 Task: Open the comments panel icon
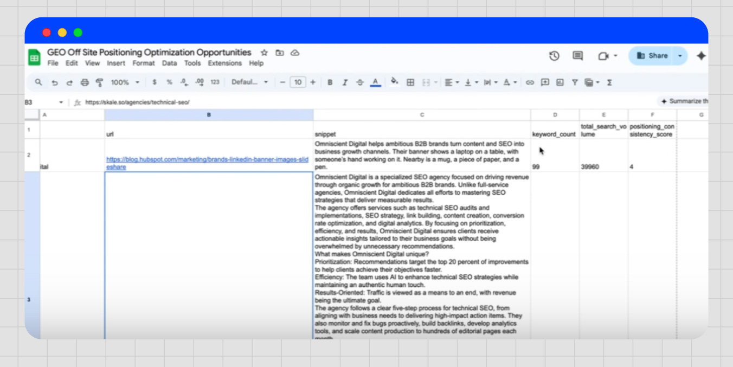tap(577, 56)
